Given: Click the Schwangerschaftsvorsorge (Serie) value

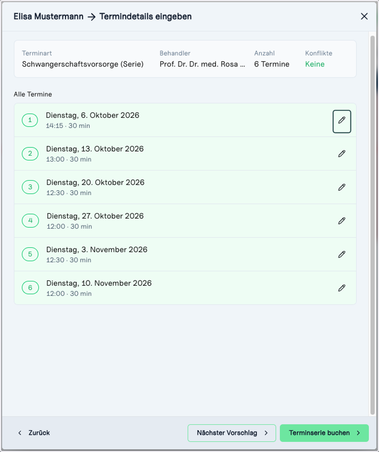Looking at the screenshot, I should (x=83, y=64).
